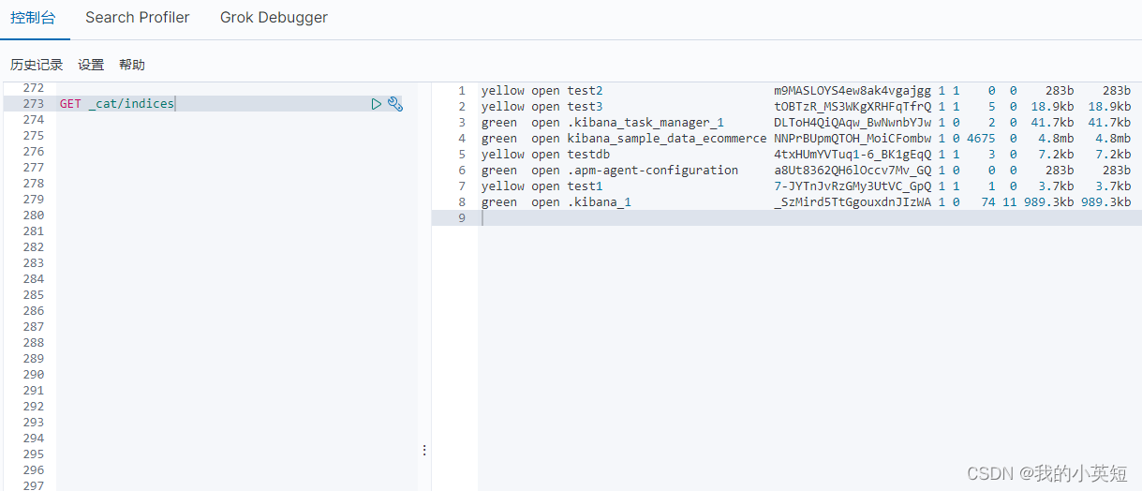This screenshot has width=1142, height=491.
Task: Click the first 3.7kb size in the test1 row
Action: pyautogui.click(x=1056, y=186)
